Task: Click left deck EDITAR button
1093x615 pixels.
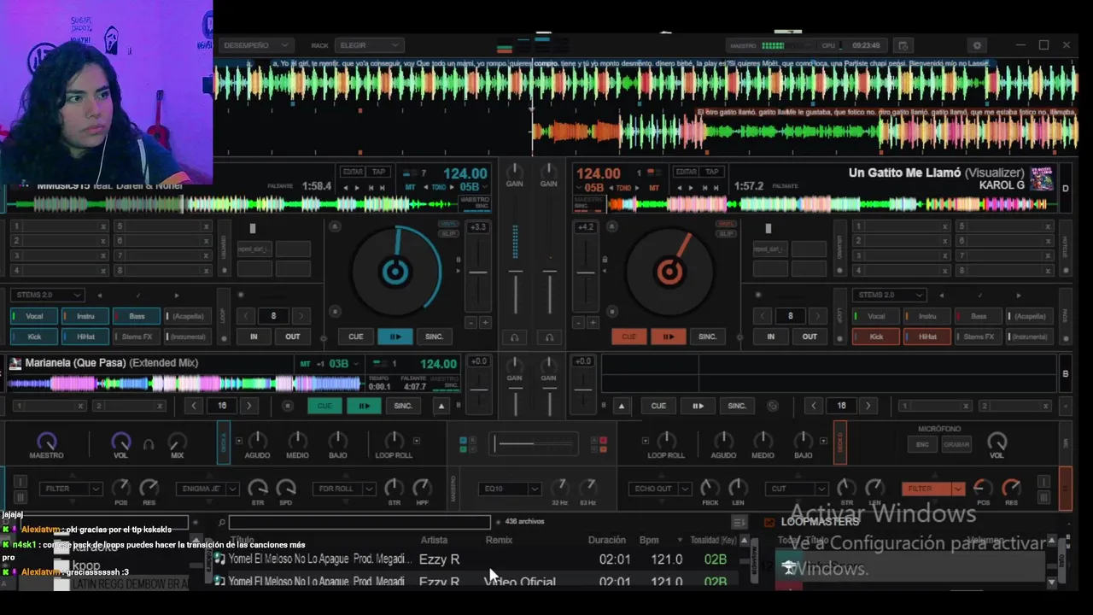Action: point(353,172)
